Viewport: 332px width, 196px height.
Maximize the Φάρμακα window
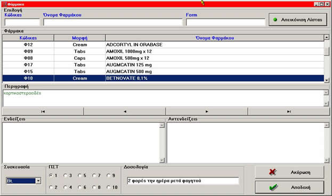[321, 4]
